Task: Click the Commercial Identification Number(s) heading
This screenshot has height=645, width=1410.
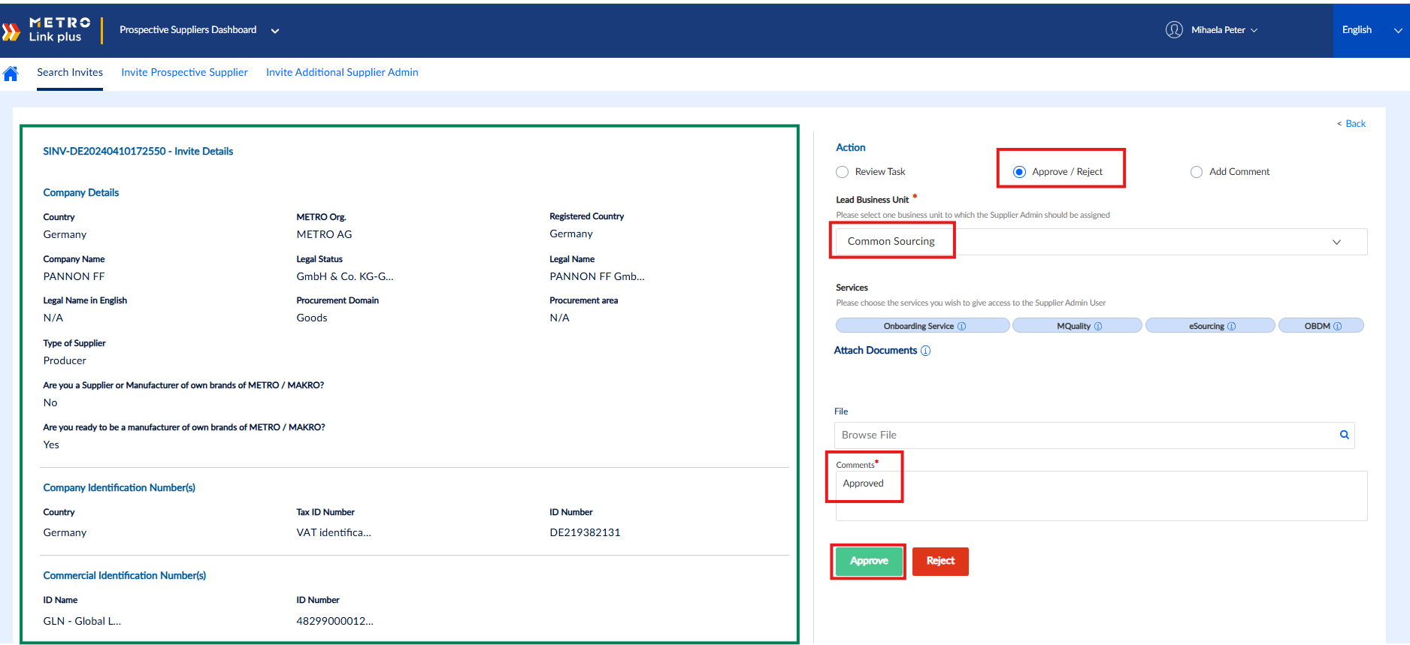Action: click(x=125, y=576)
